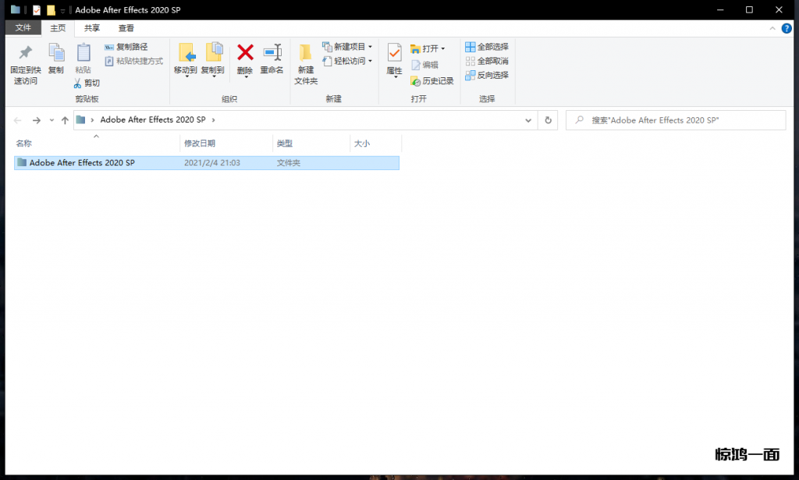Open the 文件 menu tab
Viewport: 799px width, 480px height.
(23, 28)
